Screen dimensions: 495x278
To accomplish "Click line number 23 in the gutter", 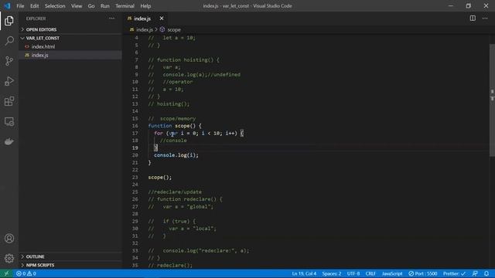I will [135, 177].
